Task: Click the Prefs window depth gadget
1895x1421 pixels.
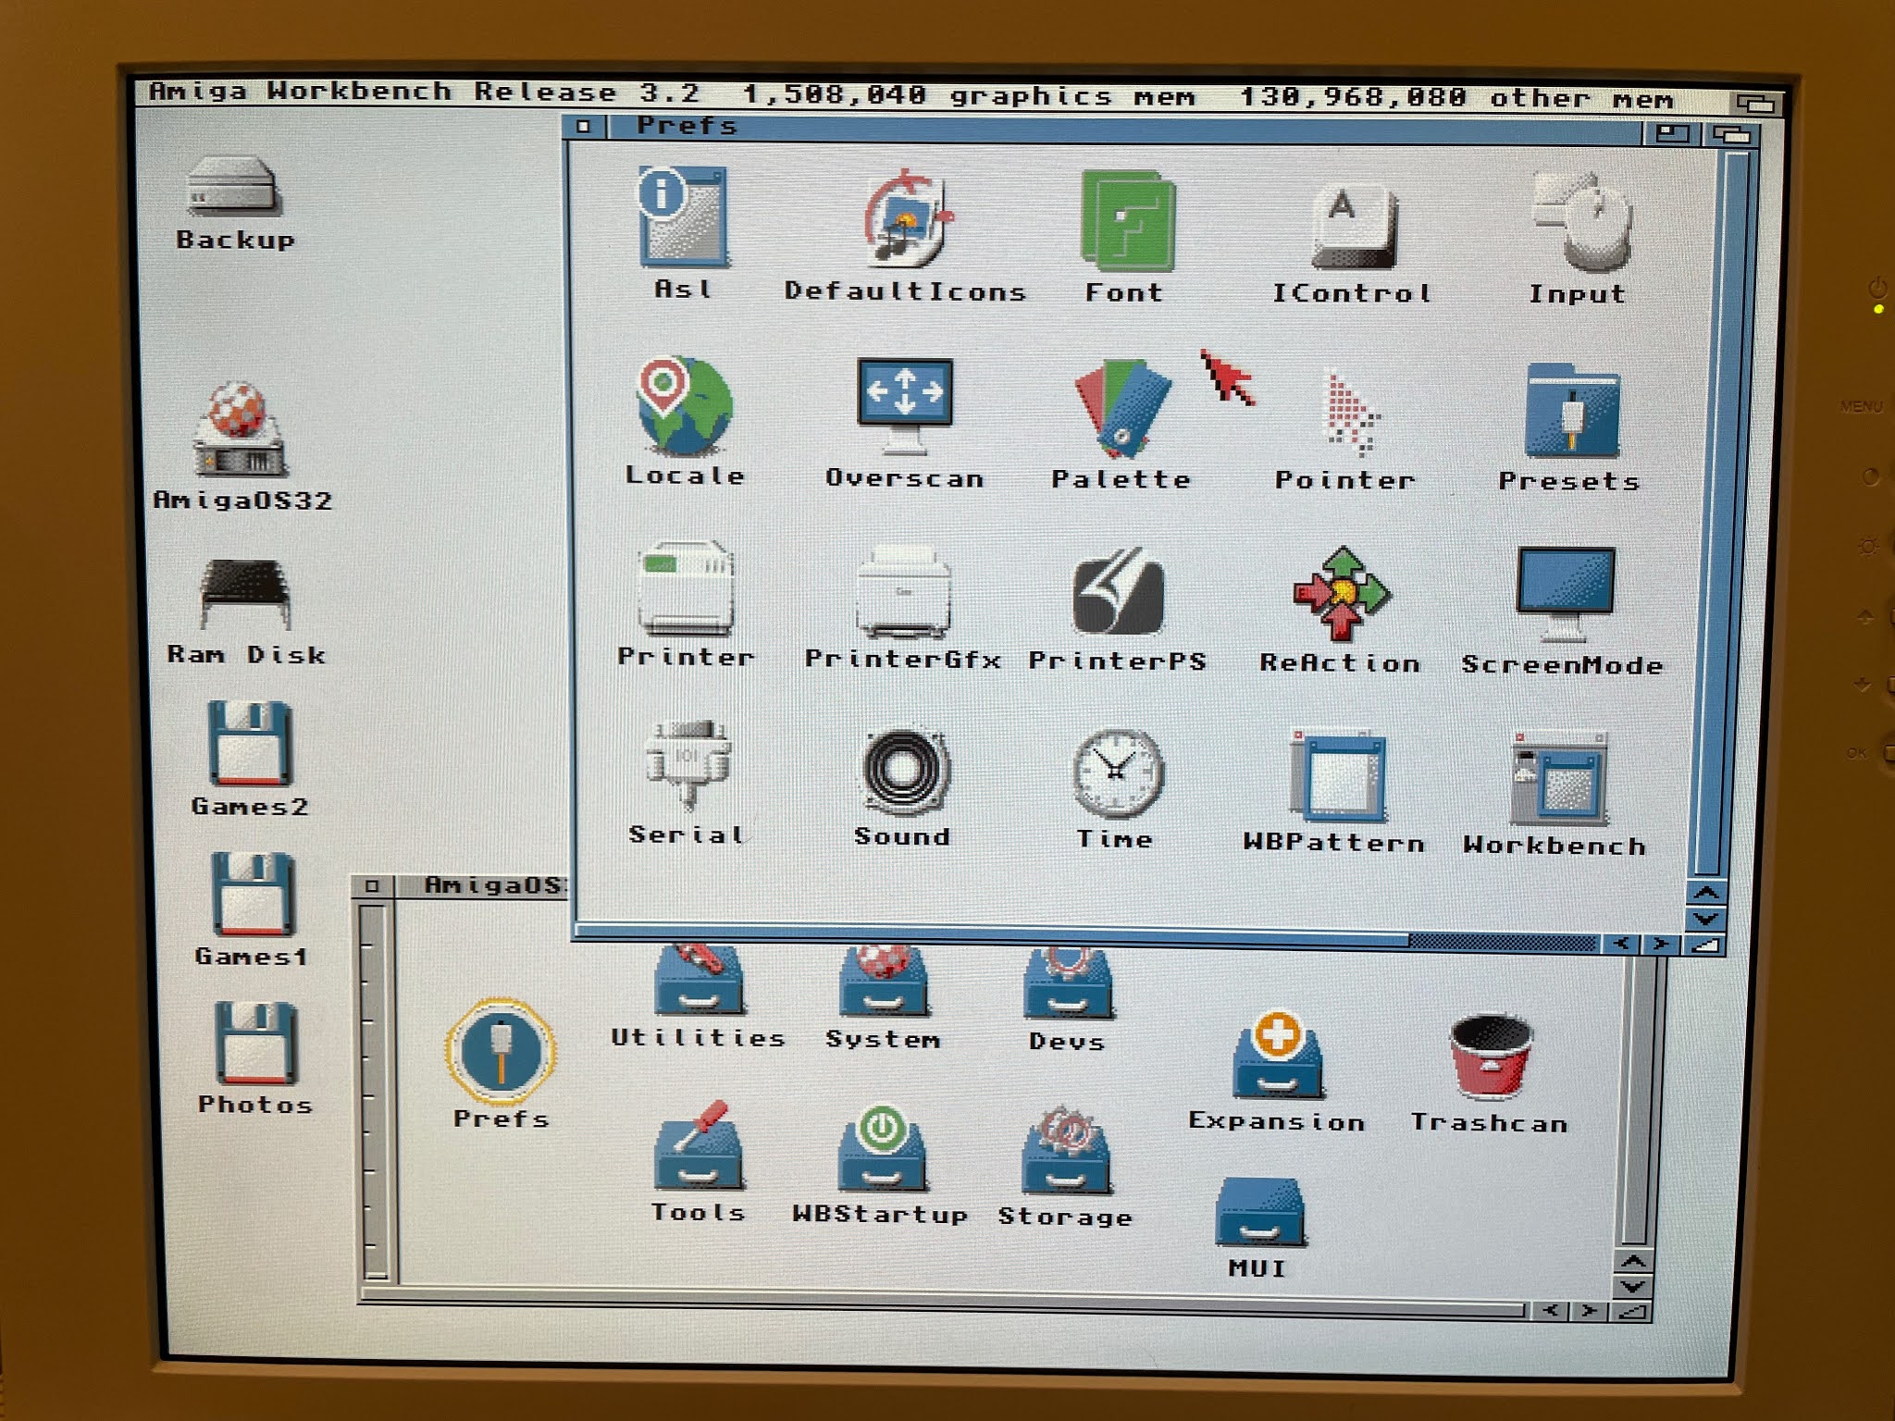Action: coord(1730,135)
